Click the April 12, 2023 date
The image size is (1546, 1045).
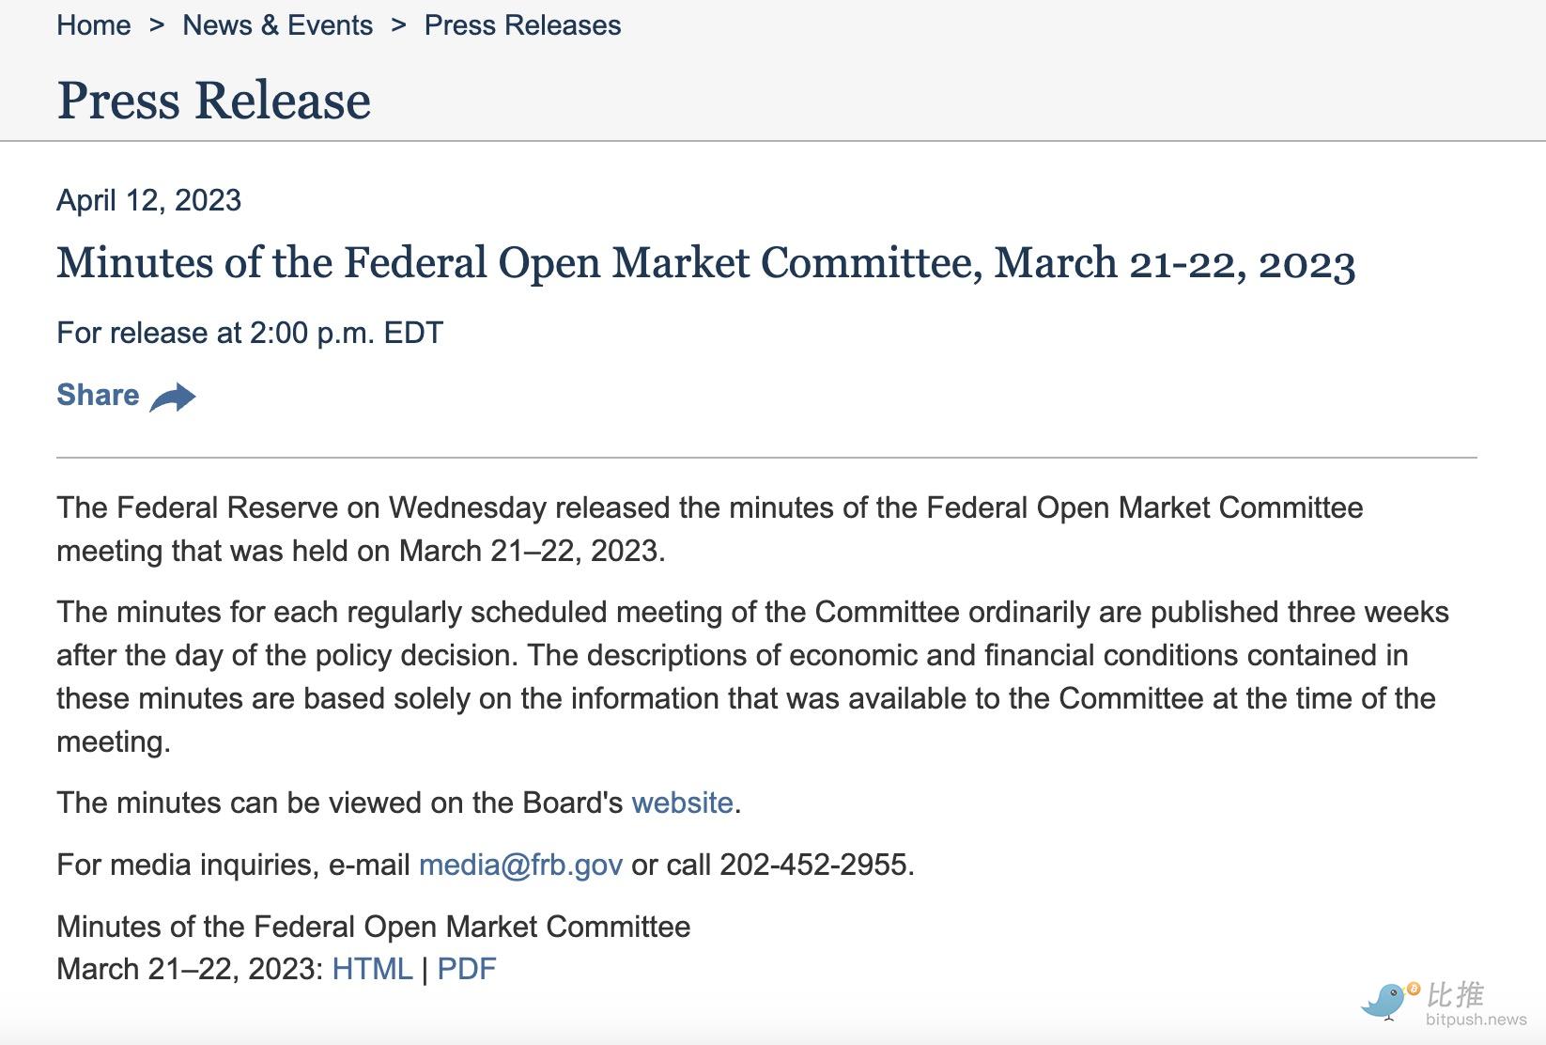tap(148, 200)
